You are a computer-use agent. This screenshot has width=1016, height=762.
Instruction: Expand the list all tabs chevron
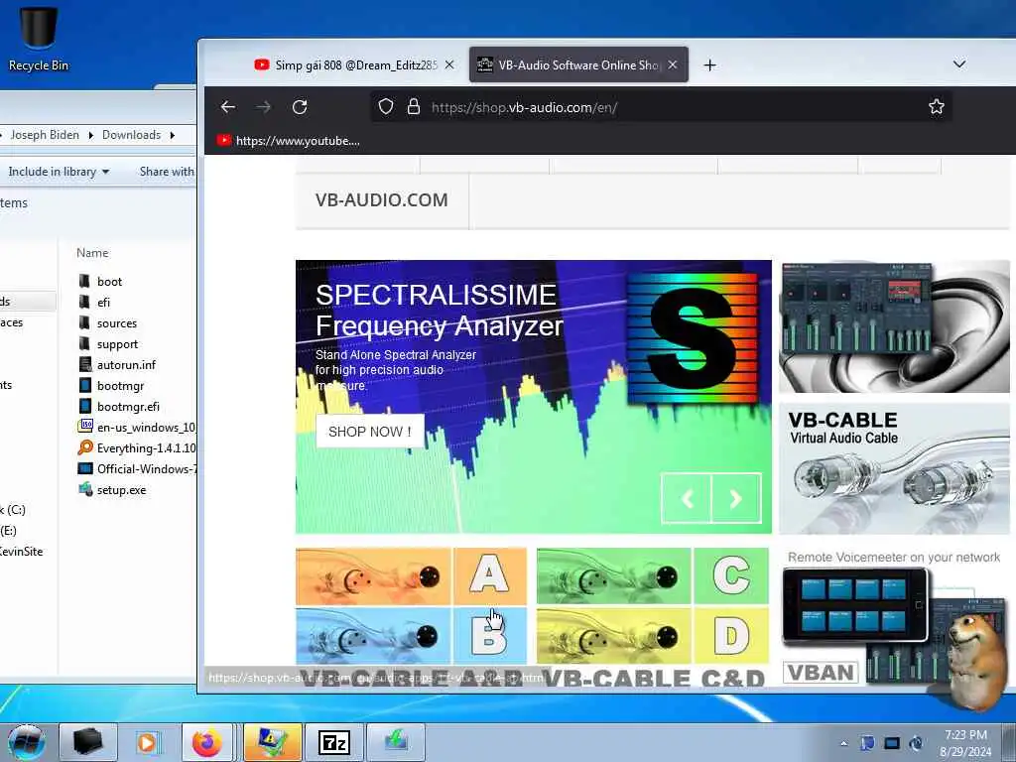pos(959,64)
